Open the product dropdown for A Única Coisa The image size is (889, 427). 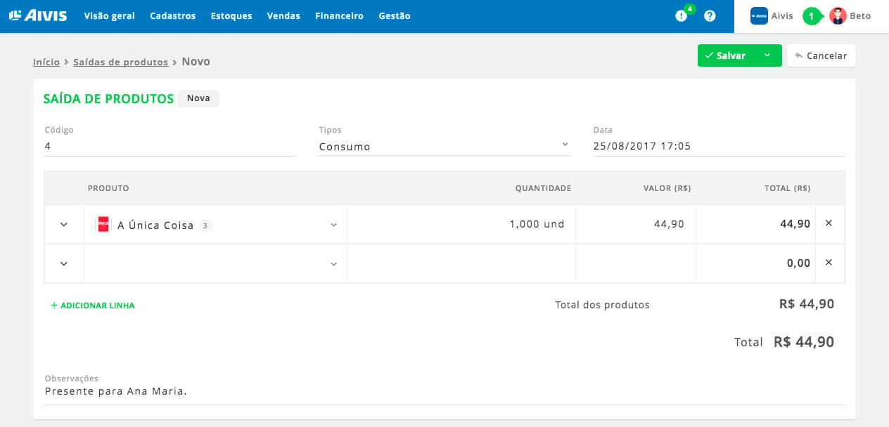(333, 225)
